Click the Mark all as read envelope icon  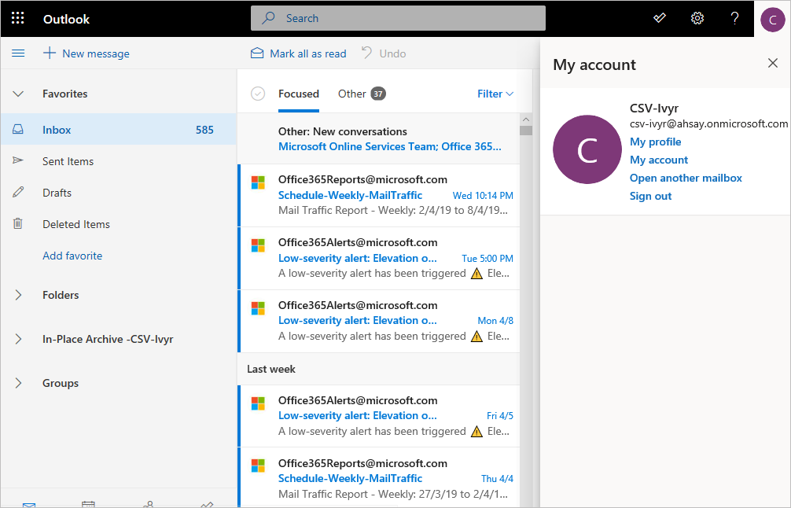pos(257,53)
